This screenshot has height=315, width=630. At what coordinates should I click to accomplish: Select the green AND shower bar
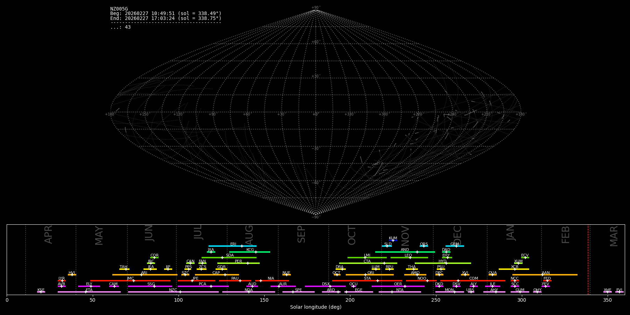click(x=405, y=252)
